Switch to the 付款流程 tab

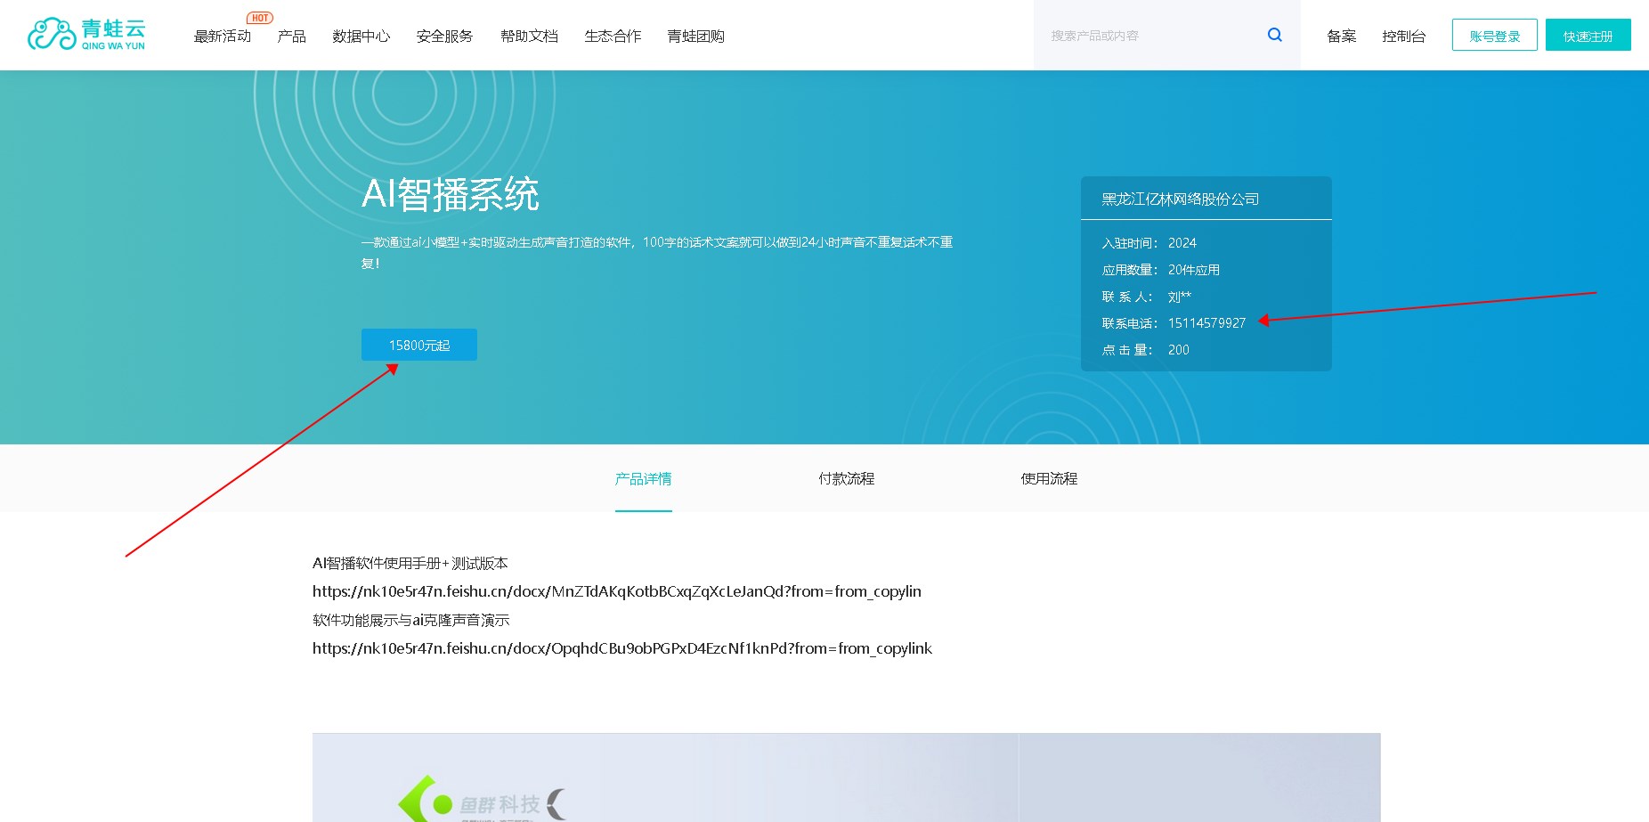point(846,479)
